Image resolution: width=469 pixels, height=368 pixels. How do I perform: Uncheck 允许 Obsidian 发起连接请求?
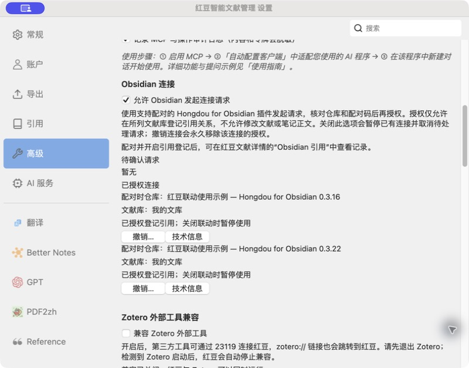(126, 100)
